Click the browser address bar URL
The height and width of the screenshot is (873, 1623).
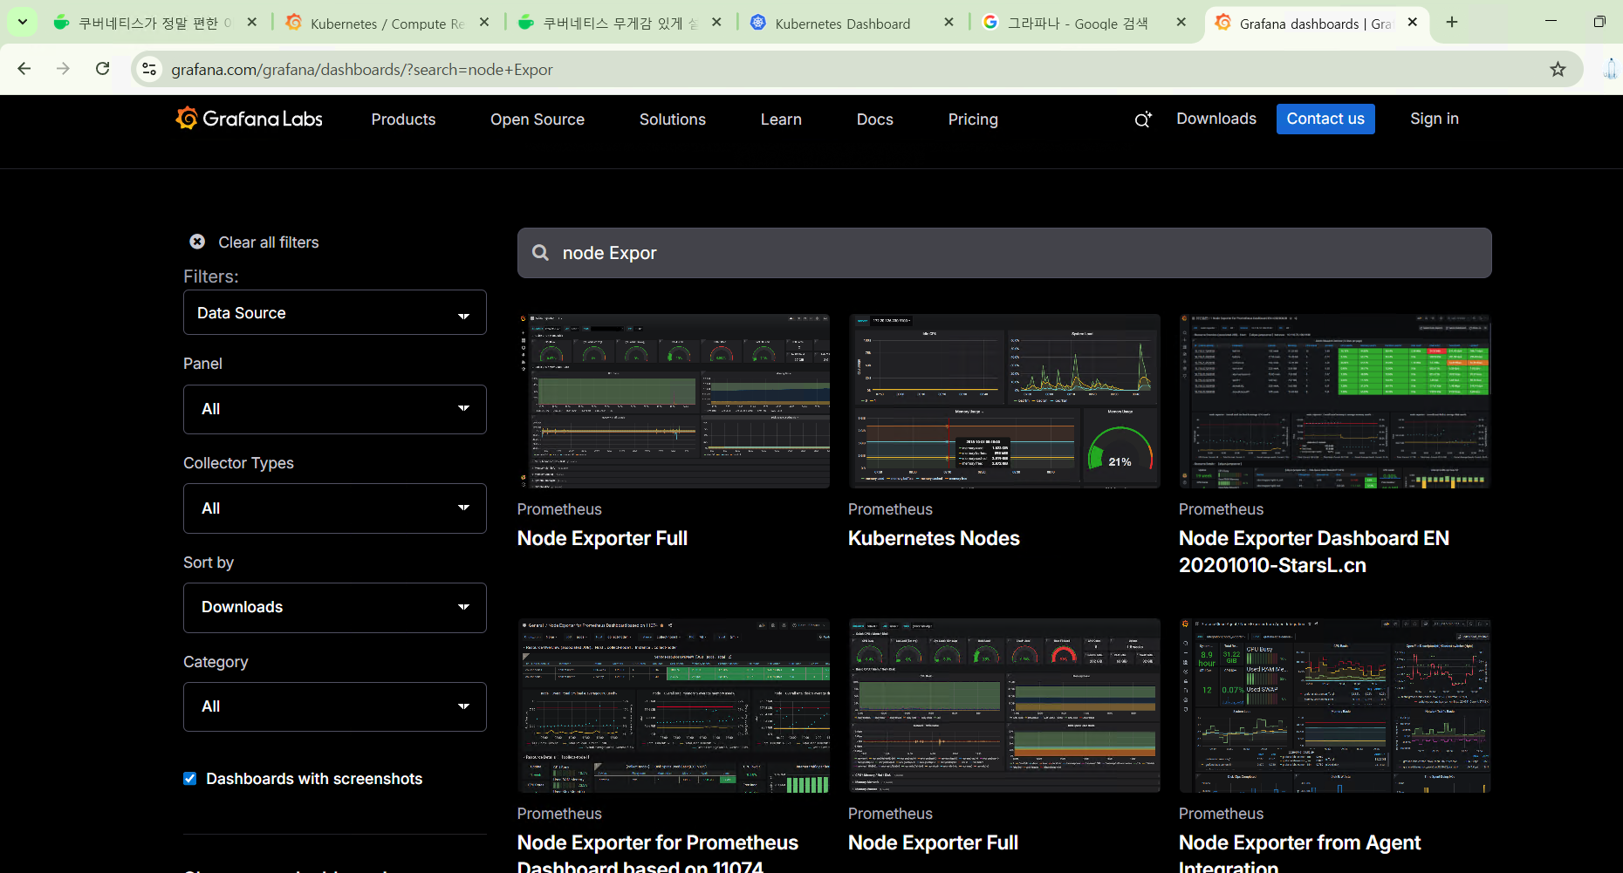coord(362,70)
